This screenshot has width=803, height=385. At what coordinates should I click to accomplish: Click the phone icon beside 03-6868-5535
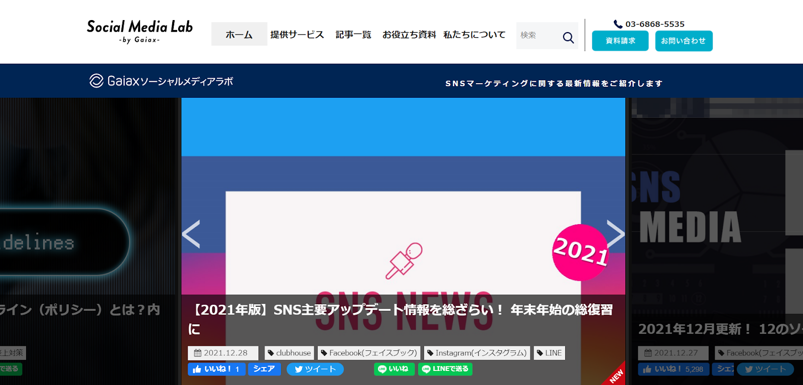pyautogui.click(x=618, y=24)
